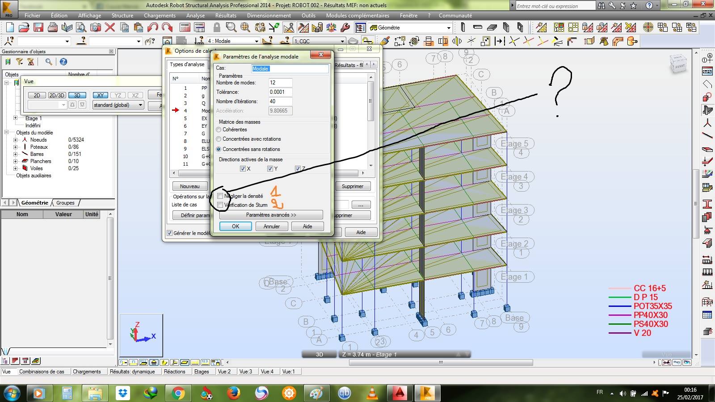715x402 pixels.
Task: Toggle Générer le modèle checkbox
Action: coord(169,233)
